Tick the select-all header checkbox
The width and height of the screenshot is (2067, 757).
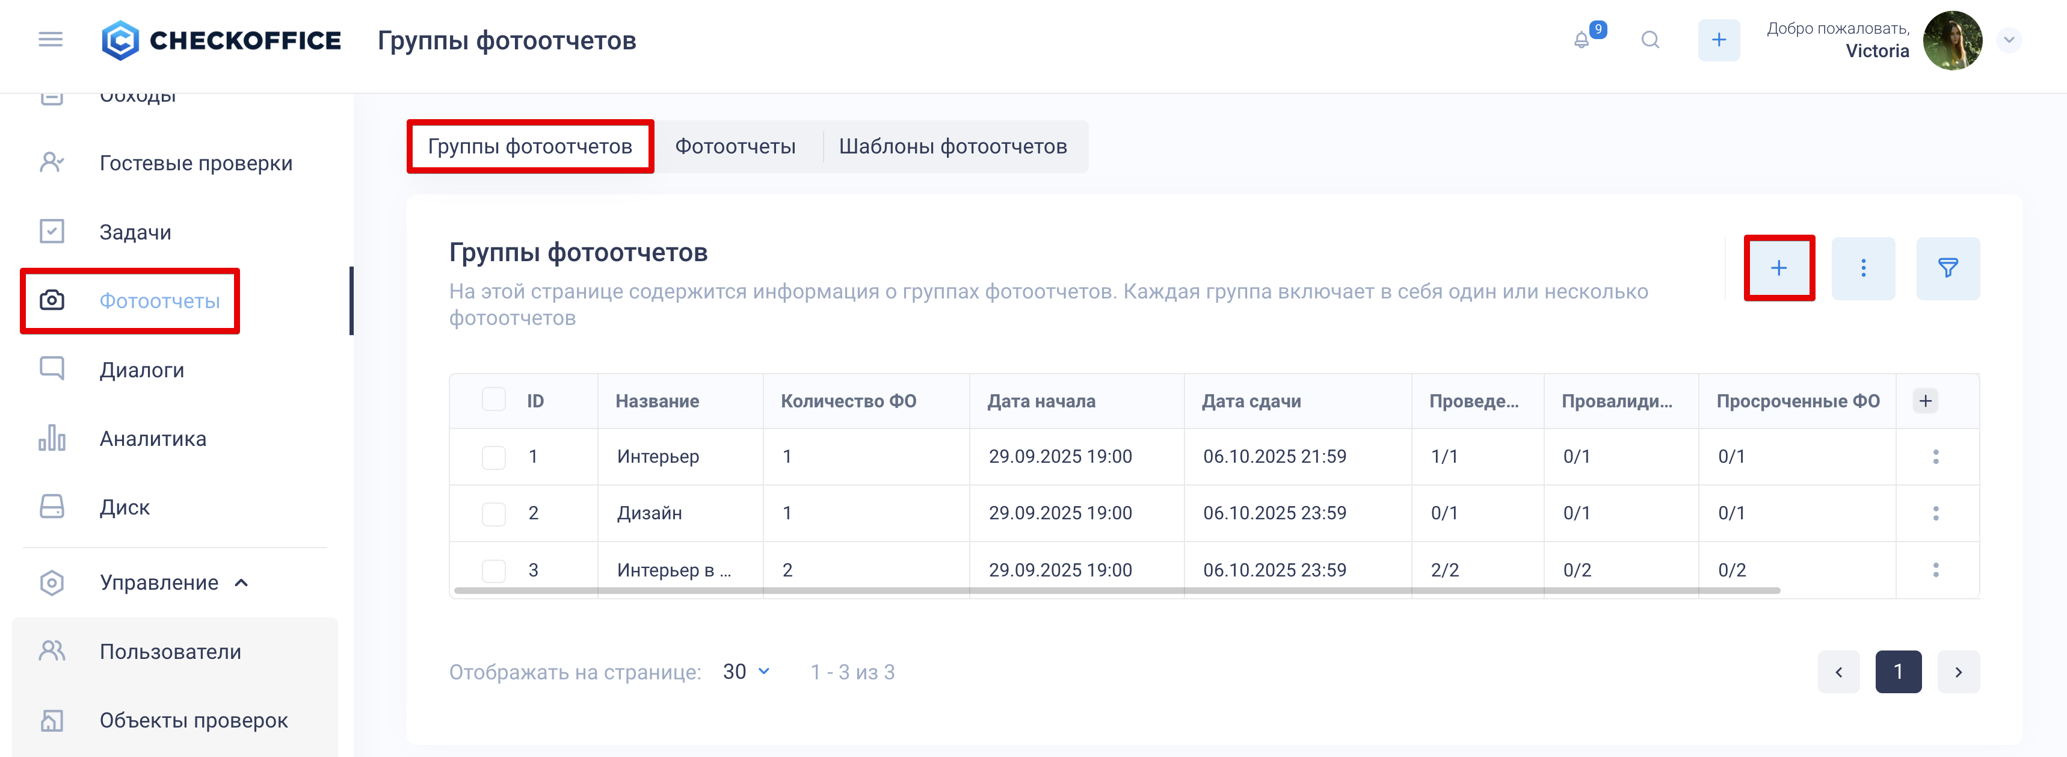493,400
